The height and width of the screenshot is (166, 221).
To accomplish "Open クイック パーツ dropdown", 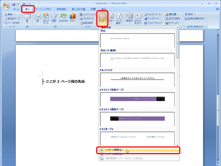I will [153, 14].
